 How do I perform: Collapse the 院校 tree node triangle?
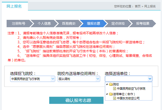107,84
